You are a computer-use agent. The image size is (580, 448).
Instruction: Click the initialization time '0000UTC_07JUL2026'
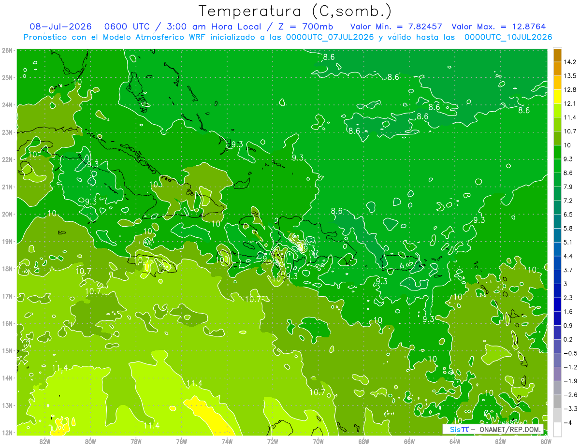330,37
